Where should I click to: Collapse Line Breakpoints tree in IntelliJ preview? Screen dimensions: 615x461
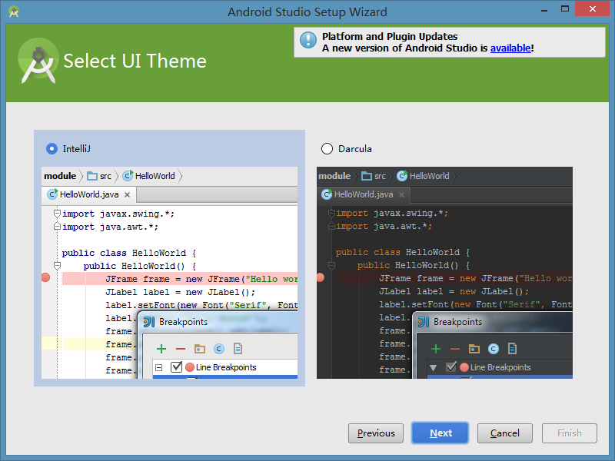pyautogui.click(x=159, y=368)
